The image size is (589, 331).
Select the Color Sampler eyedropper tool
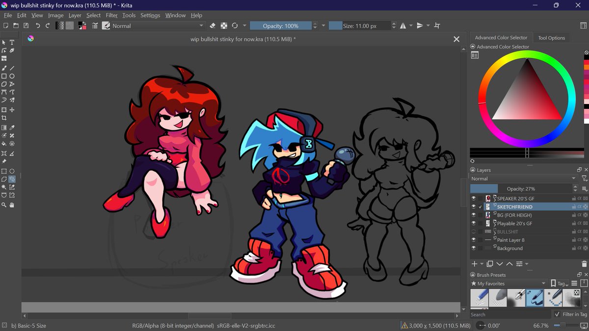(x=12, y=127)
